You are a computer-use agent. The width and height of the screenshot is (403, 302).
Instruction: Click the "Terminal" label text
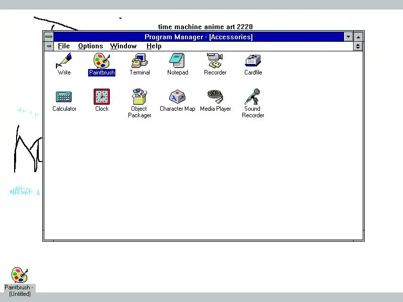(140, 72)
